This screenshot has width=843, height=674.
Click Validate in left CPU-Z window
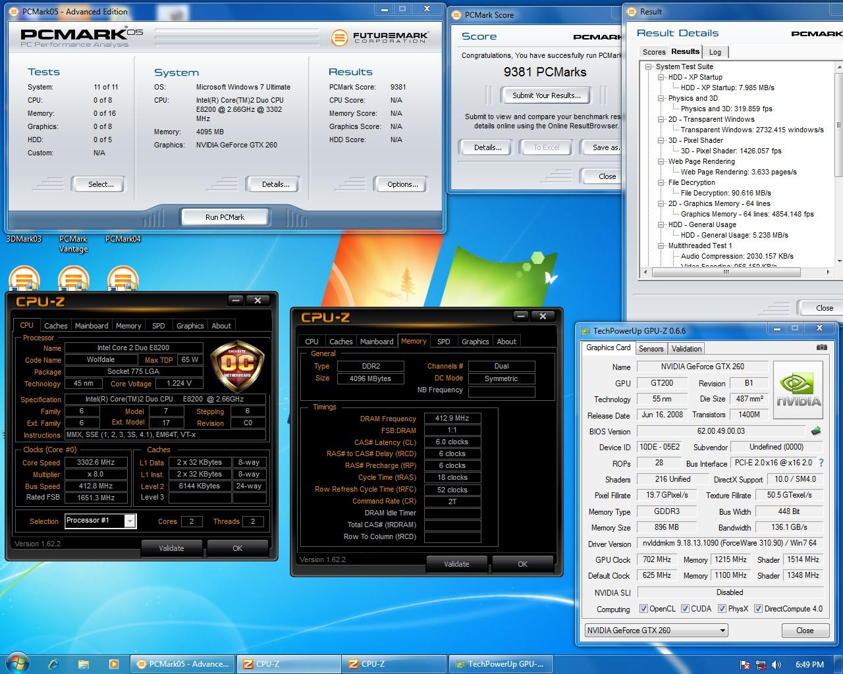[171, 548]
